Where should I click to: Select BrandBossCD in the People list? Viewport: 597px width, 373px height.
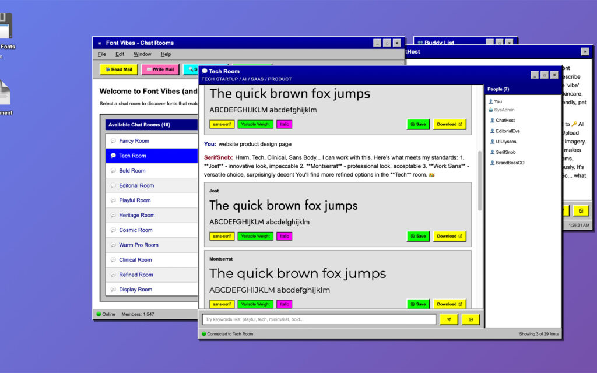(x=510, y=163)
